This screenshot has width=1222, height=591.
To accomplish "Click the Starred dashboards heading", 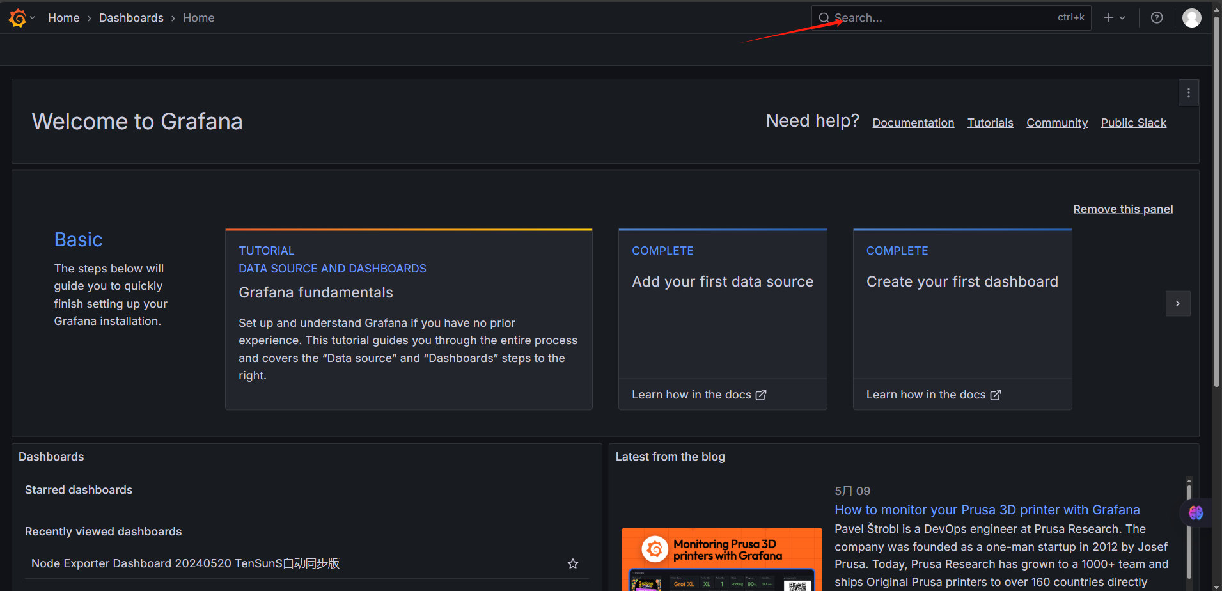I will 79,490.
